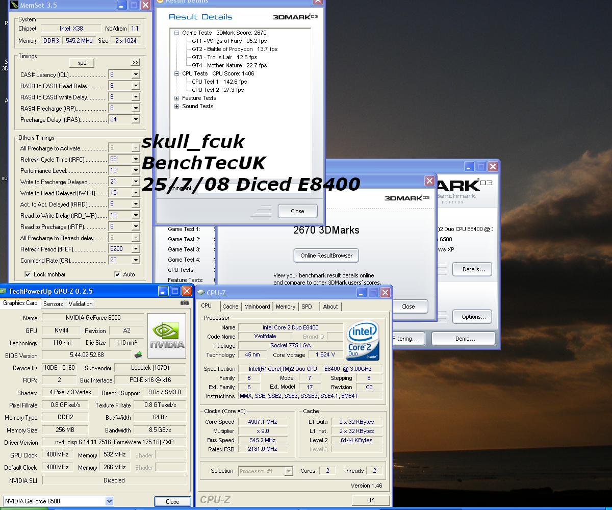Expand the Sound Tests tree node

(x=177, y=106)
